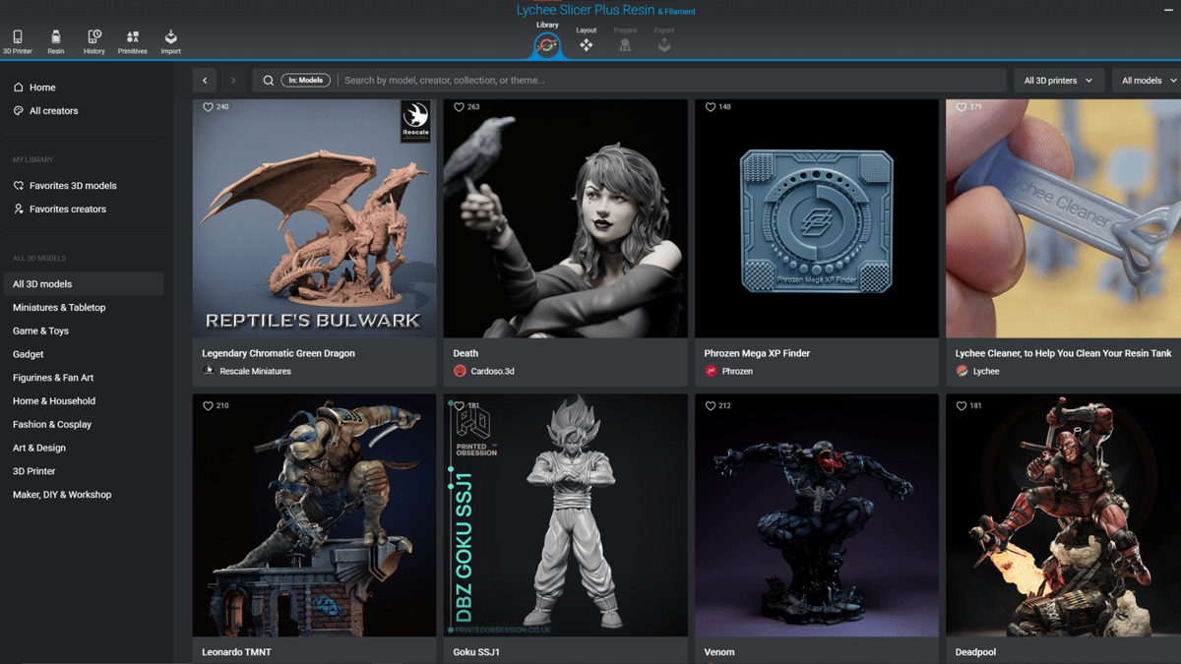1181x664 pixels.
Task: Open the Venom statue thumbnail
Action: pos(817,515)
